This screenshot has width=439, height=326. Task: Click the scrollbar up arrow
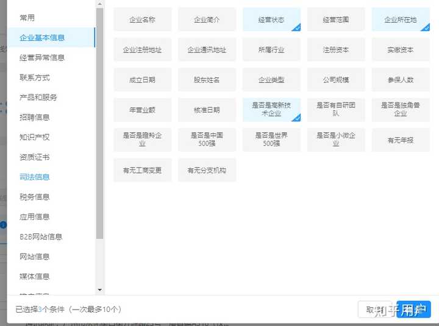click(x=99, y=4)
